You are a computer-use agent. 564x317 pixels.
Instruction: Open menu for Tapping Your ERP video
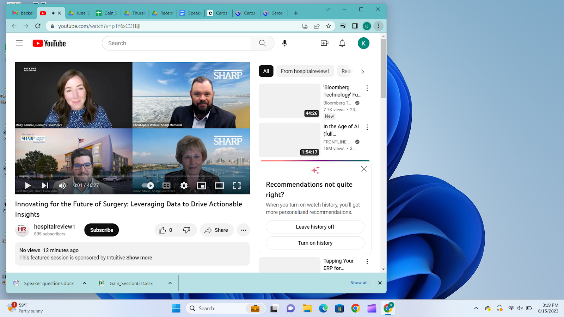pos(367,262)
